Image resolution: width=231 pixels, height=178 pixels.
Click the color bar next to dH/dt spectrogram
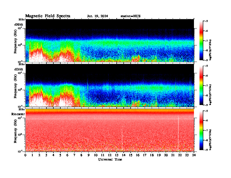click(x=201, y=41)
